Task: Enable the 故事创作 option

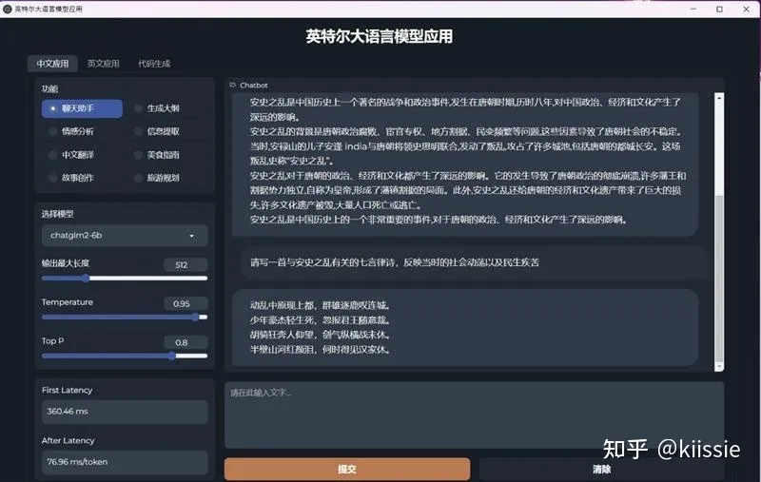Action: click(x=72, y=178)
